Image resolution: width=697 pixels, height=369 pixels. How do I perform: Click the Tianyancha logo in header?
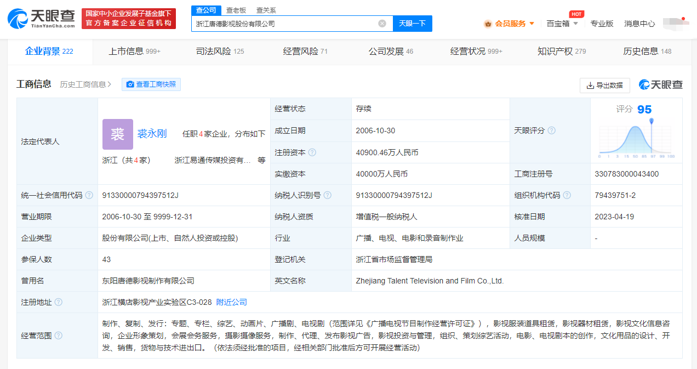pos(41,19)
